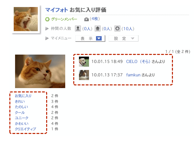Select the きれい rating category
Viewport: 196px width, 142px height.
20,101
